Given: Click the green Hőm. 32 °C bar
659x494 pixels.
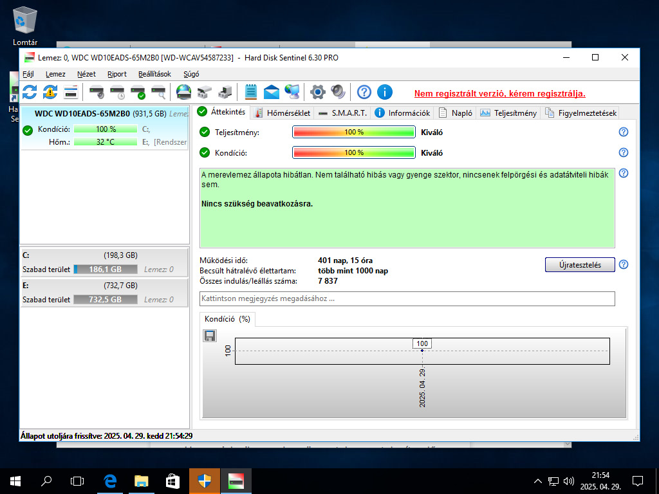Looking at the screenshot, I should [x=106, y=142].
